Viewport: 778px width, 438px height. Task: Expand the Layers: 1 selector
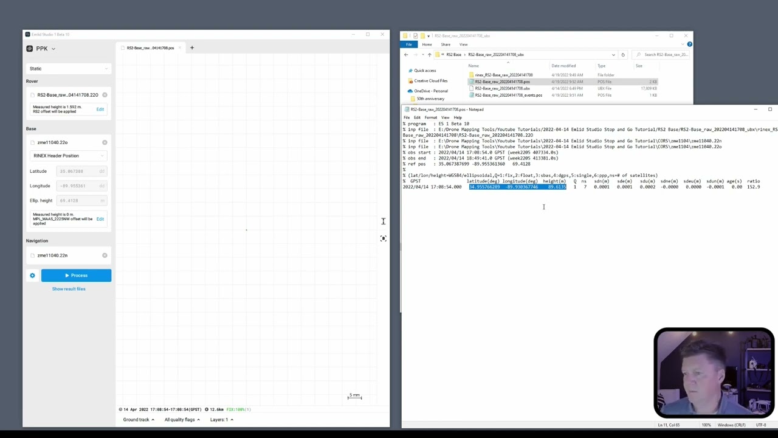tap(222, 420)
